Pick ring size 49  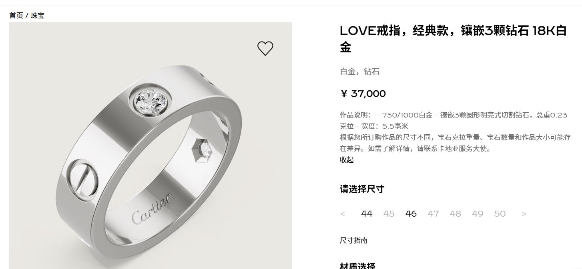point(478,214)
